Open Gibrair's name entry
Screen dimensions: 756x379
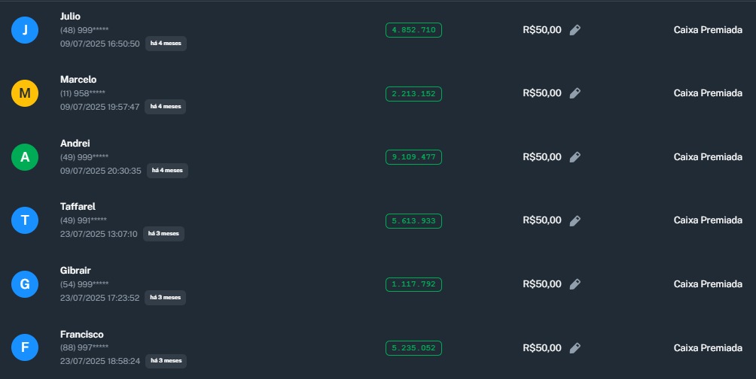pos(75,271)
